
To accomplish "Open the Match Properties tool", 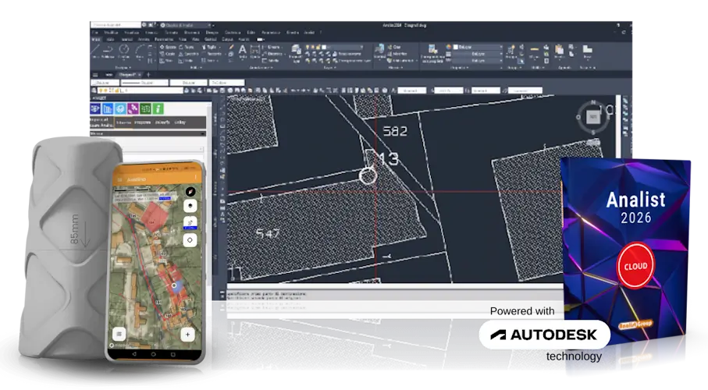I will [432, 52].
